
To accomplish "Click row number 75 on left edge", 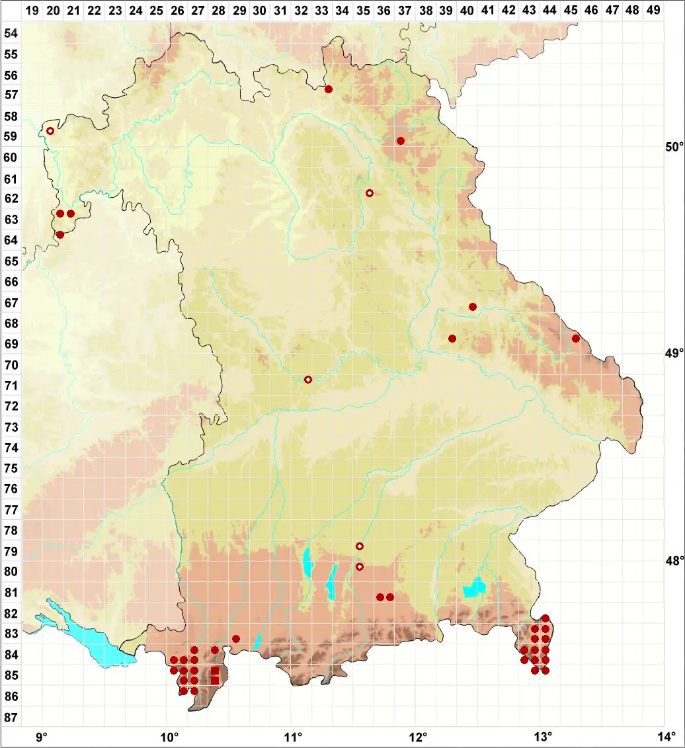I will (11, 468).
